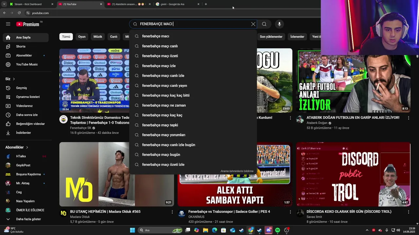Open Daha sonra izle in the sidebar
Viewport: 419px width, 235px height.
click(x=26, y=115)
